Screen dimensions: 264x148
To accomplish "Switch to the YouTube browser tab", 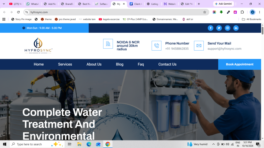I will click(16, 4).
